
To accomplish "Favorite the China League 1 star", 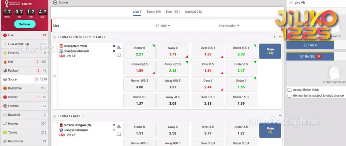I will pyautogui.click(x=54, y=116).
